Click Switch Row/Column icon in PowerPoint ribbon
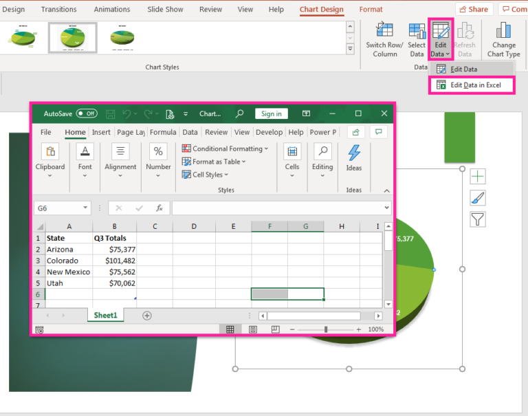 click(x=384, y=39)
